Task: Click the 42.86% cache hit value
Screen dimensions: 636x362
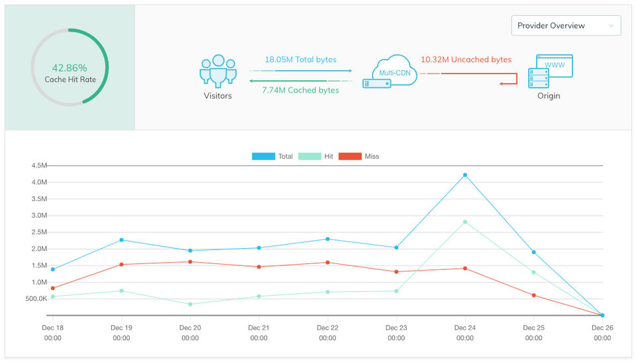Action: coord(70,68)
